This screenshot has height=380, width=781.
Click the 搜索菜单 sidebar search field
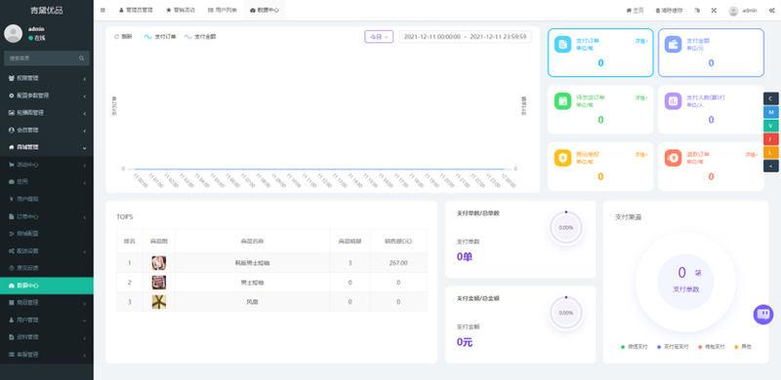click(x=47, y=58)
